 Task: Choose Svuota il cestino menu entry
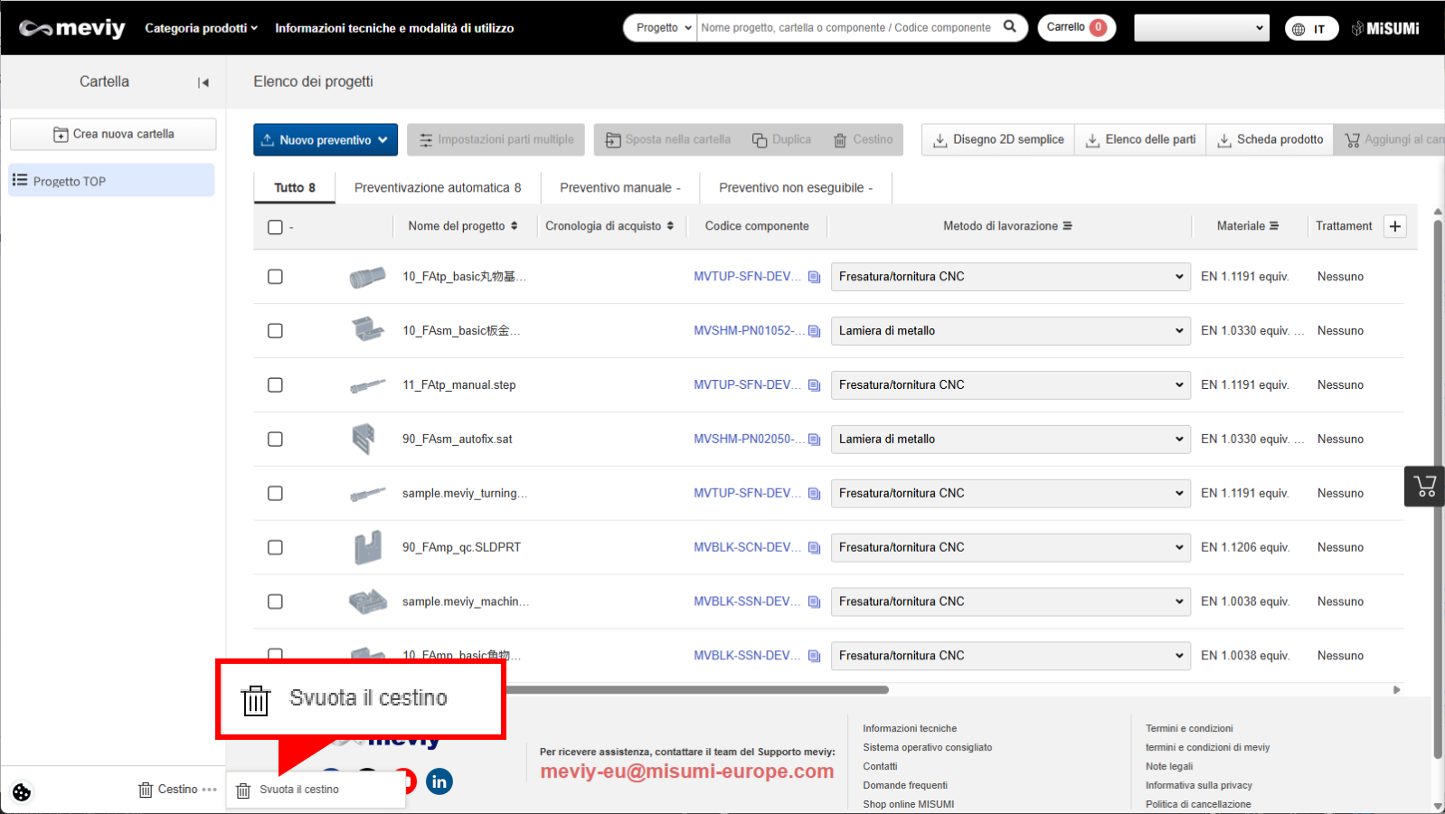tap(298, 790)
